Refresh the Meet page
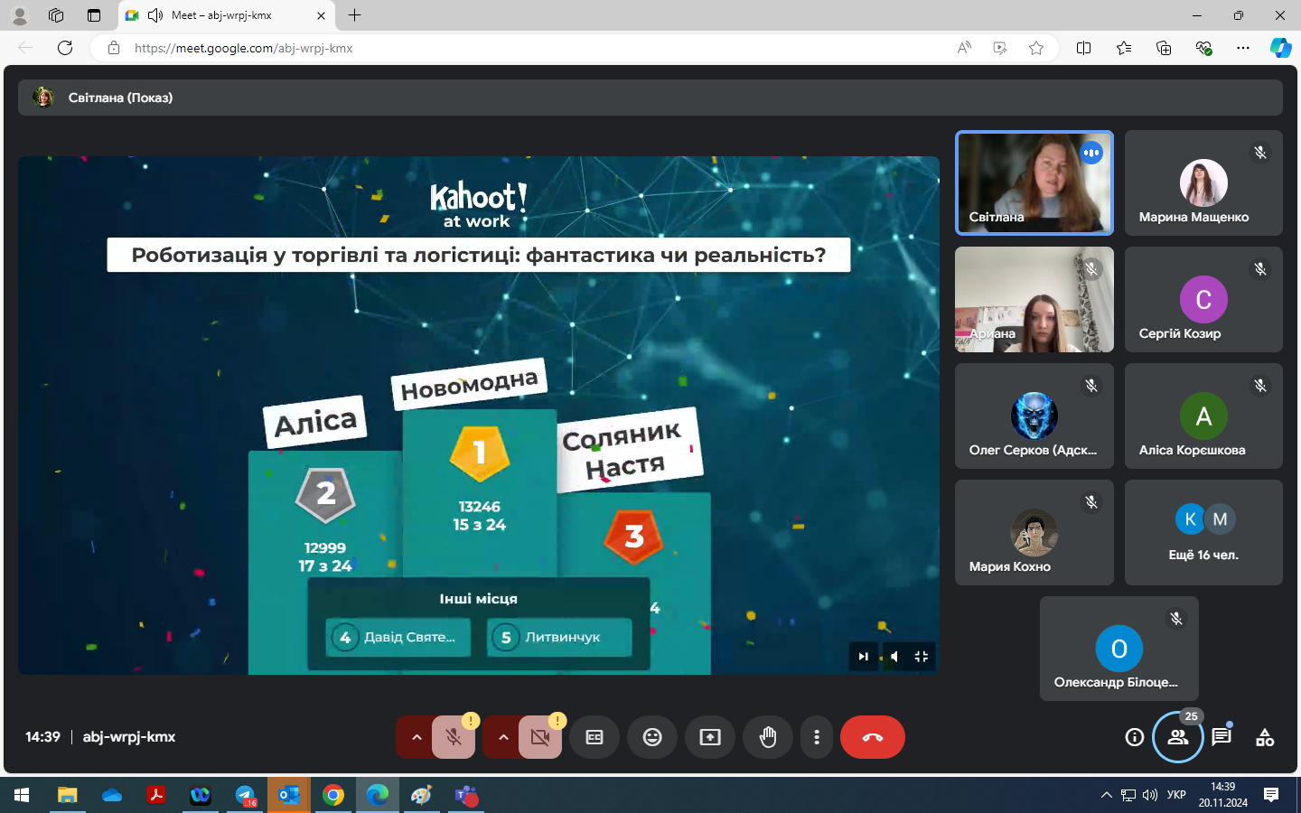 [65, 48]
